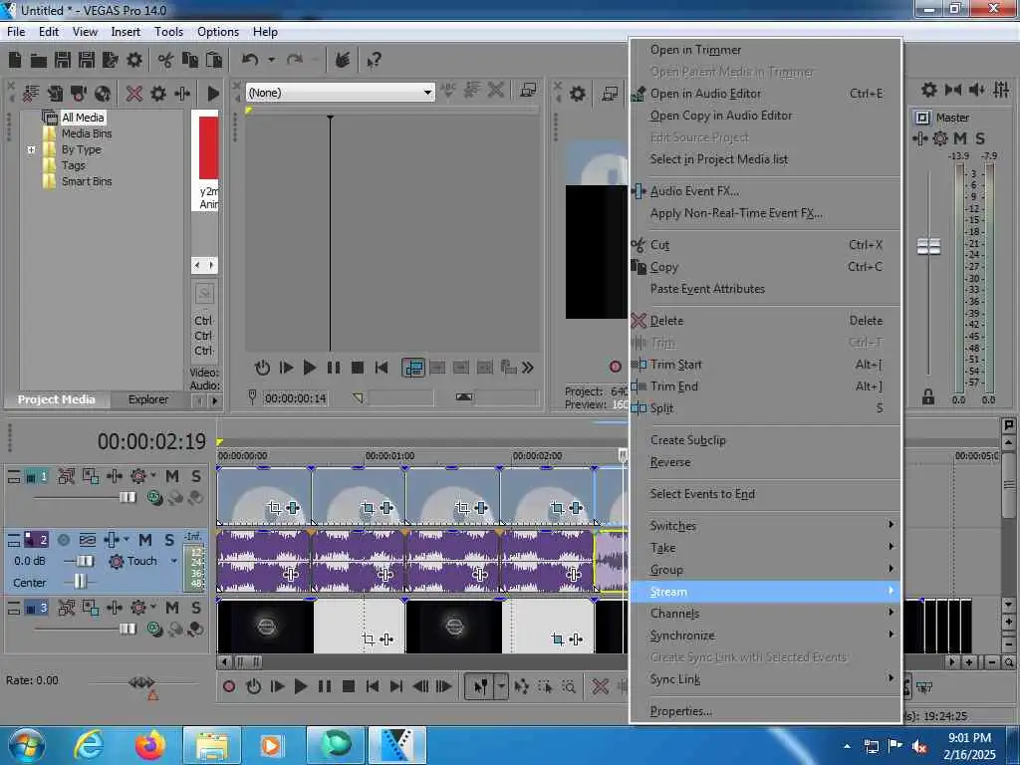This screenshot has width=1020, height=765.
Task: Open Touch automation mode dropdown on track 2
Action: (x=173, y=561)
